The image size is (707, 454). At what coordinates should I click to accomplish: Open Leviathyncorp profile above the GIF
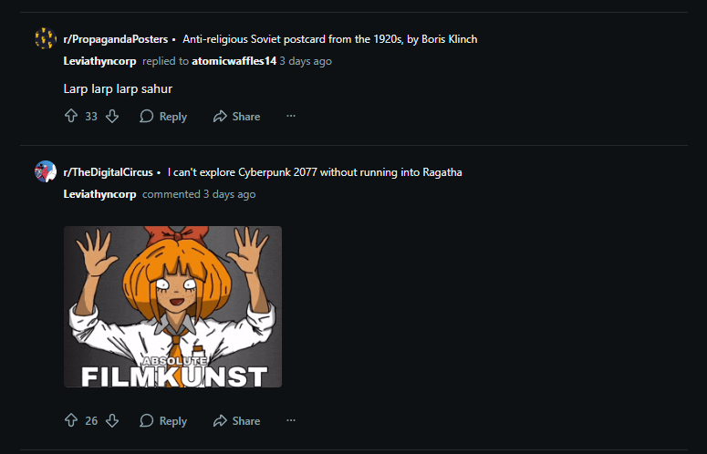tap(99, 194)
